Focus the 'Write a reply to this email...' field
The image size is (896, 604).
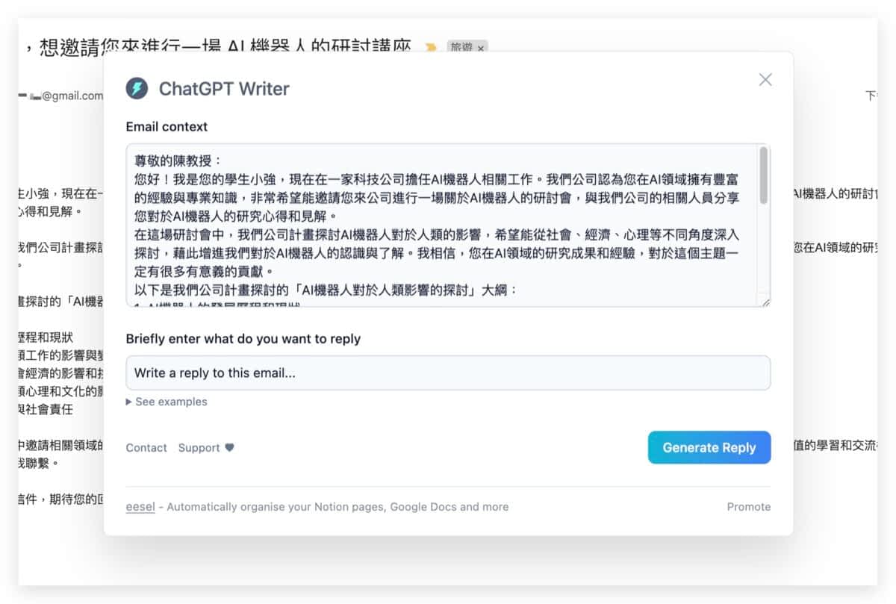click(x=448, y=373)
